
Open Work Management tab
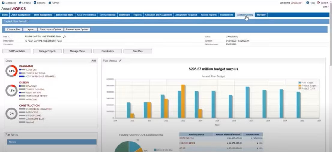coord(43,15)
